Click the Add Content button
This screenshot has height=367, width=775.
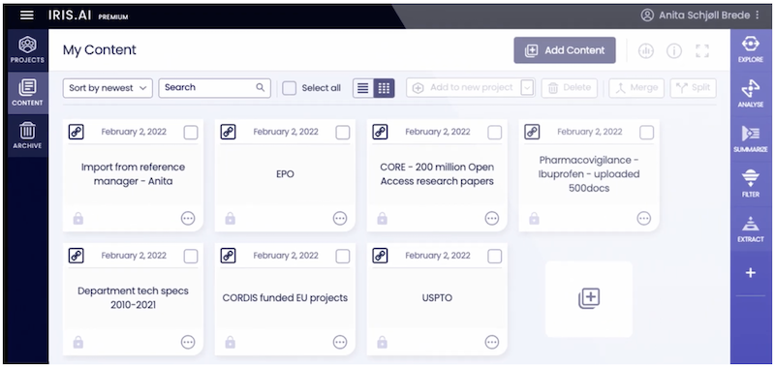(x=565, y=50)
